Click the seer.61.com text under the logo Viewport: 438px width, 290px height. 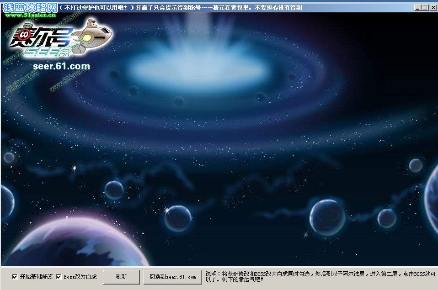click(x=61, y=66)
